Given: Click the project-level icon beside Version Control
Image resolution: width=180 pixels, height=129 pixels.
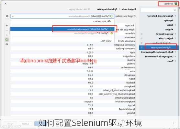Looking at the screenshot, I should (141, 34).
